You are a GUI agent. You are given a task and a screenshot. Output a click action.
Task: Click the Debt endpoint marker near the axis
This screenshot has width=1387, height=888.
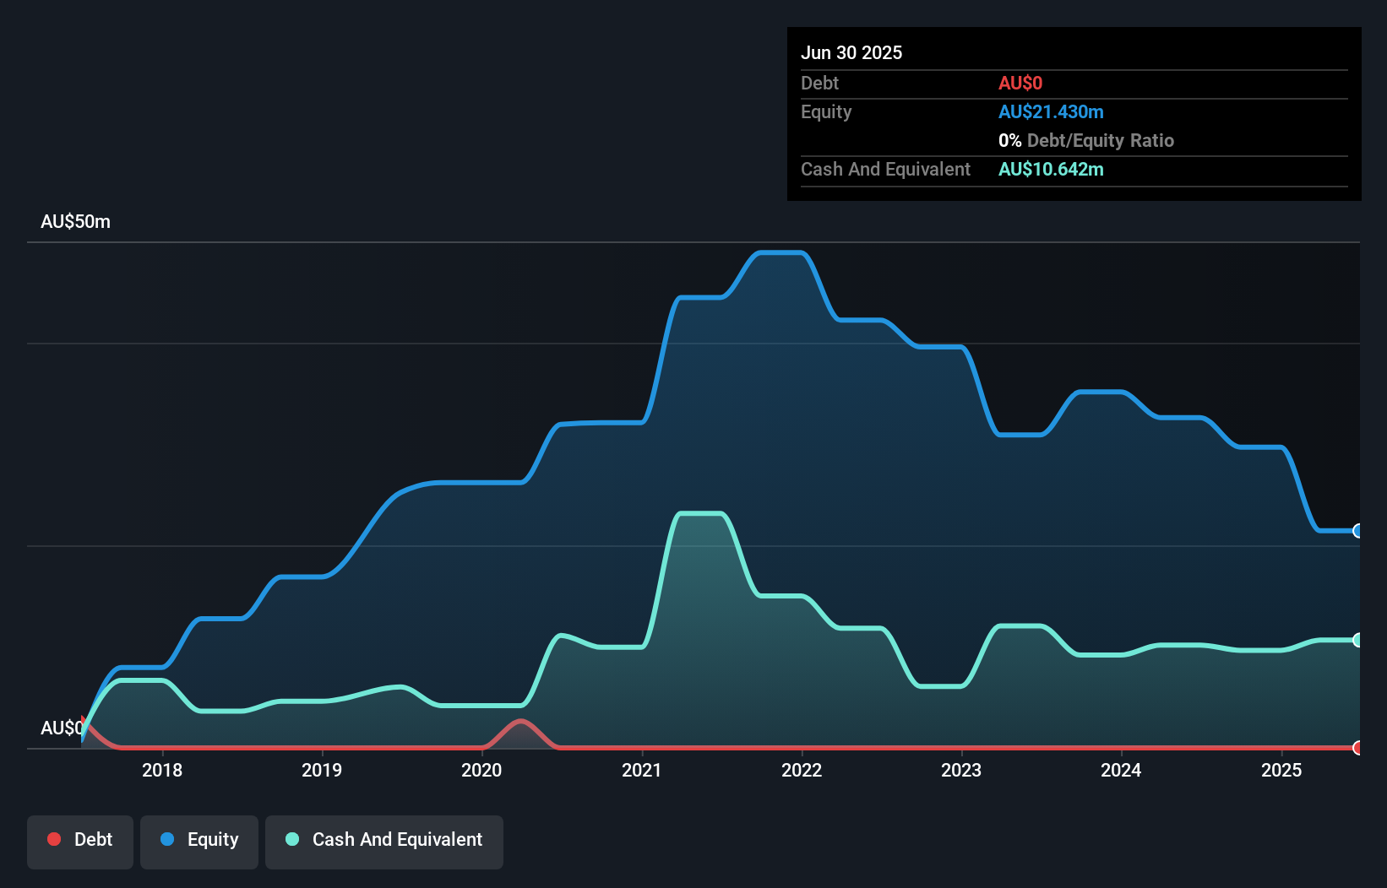click(x=1357, y=748)
